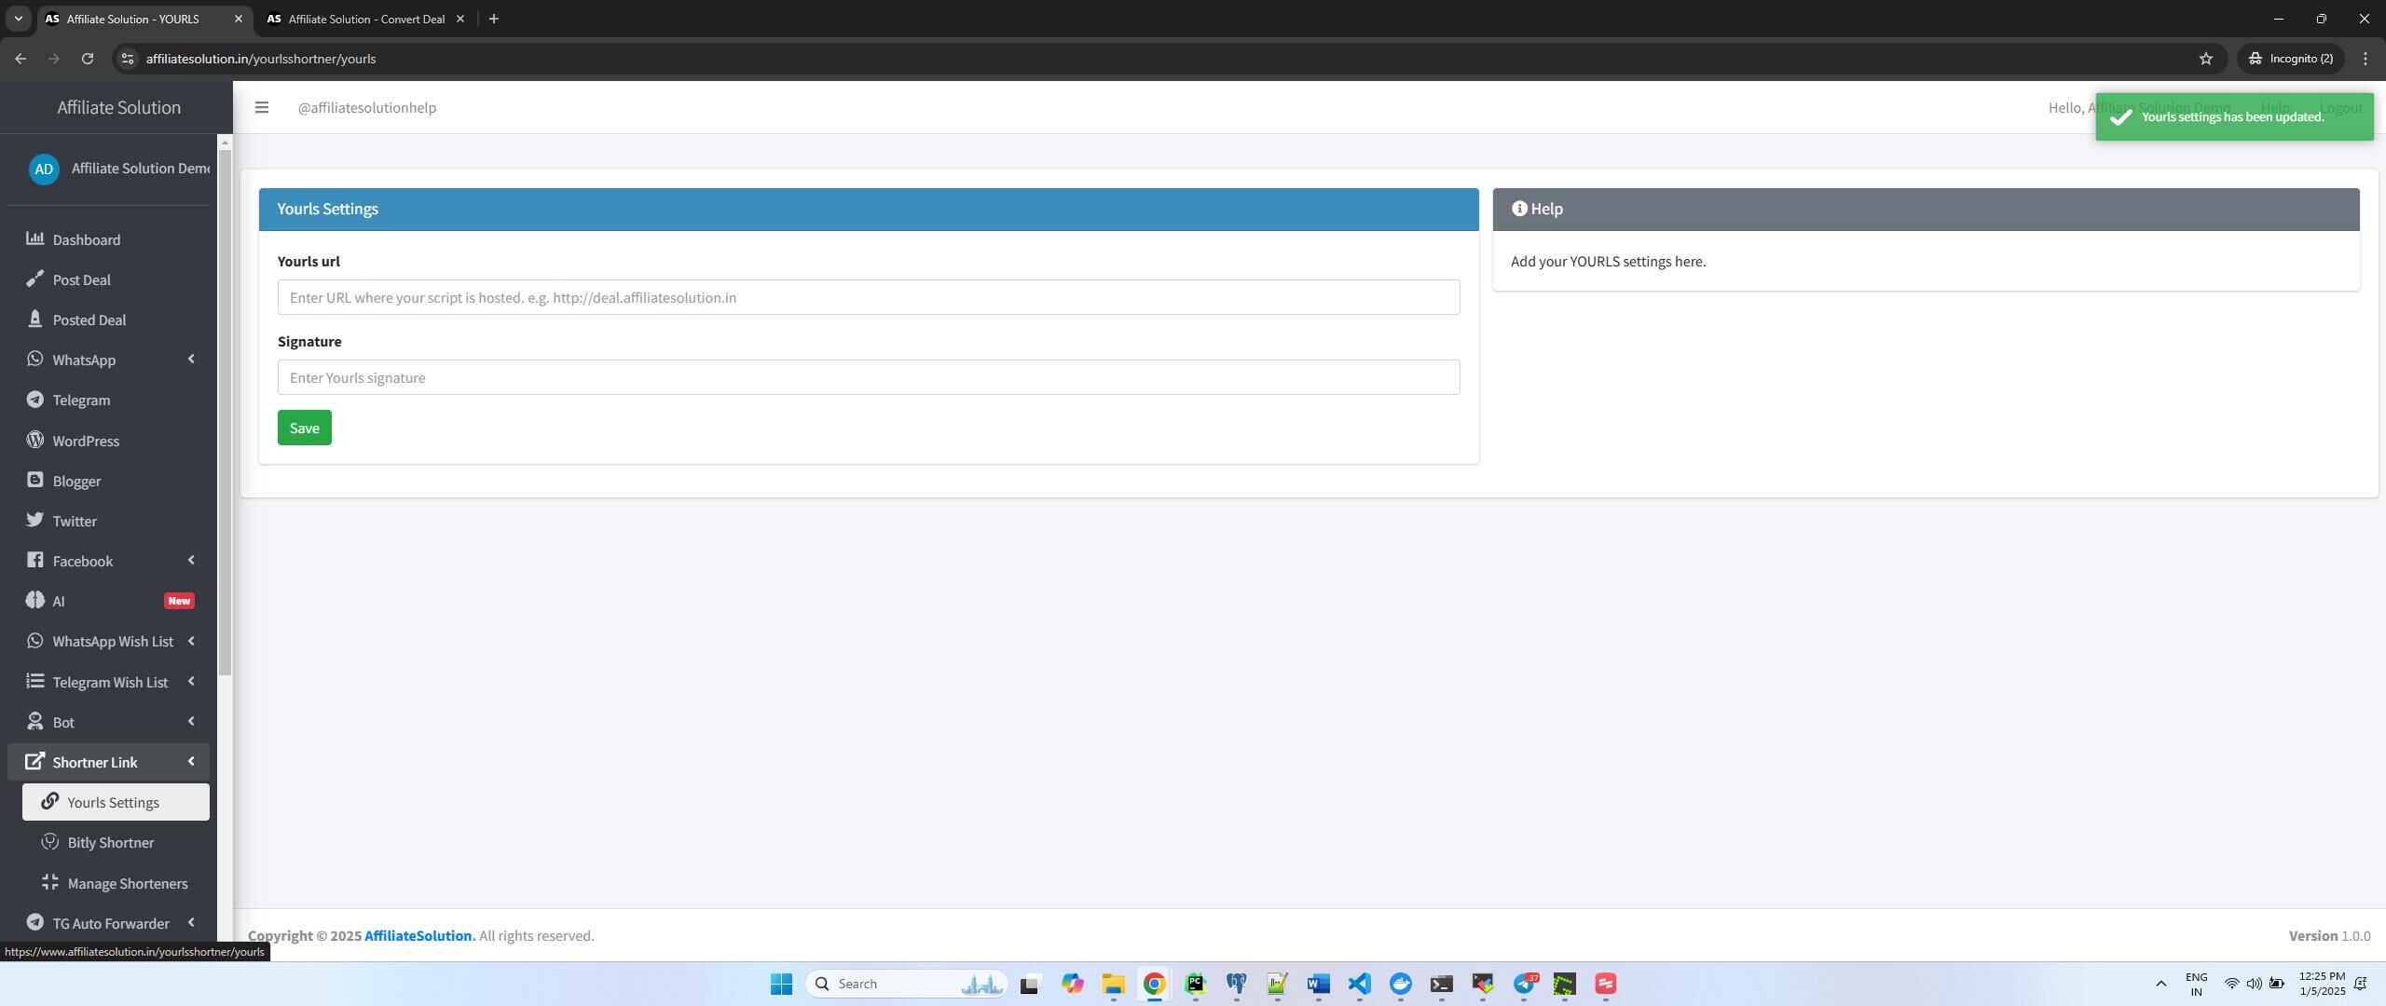The width and height of the screenshot is (2386, 1006).
Task: Toggle the hamburger sidebar menu icon
Action: pos(262,107)
